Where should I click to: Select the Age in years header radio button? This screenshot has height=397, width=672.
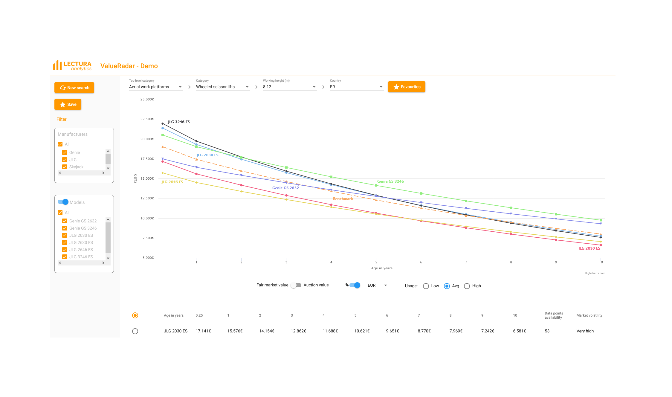pos(135,315)
